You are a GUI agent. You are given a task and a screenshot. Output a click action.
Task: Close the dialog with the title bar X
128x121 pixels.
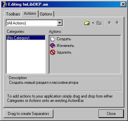click(x=123, y=4)
